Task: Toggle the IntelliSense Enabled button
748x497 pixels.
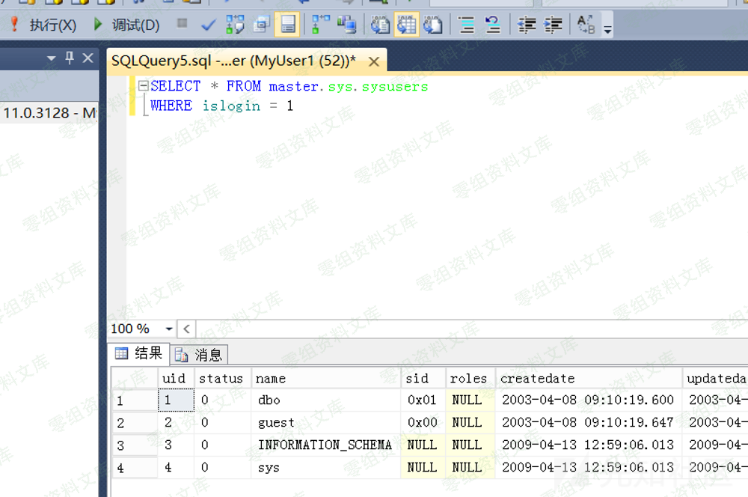Action: pyautogui.click(x=287, y=25)
